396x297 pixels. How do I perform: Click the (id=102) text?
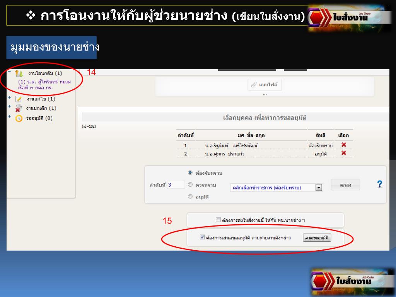tap(89, 126)
